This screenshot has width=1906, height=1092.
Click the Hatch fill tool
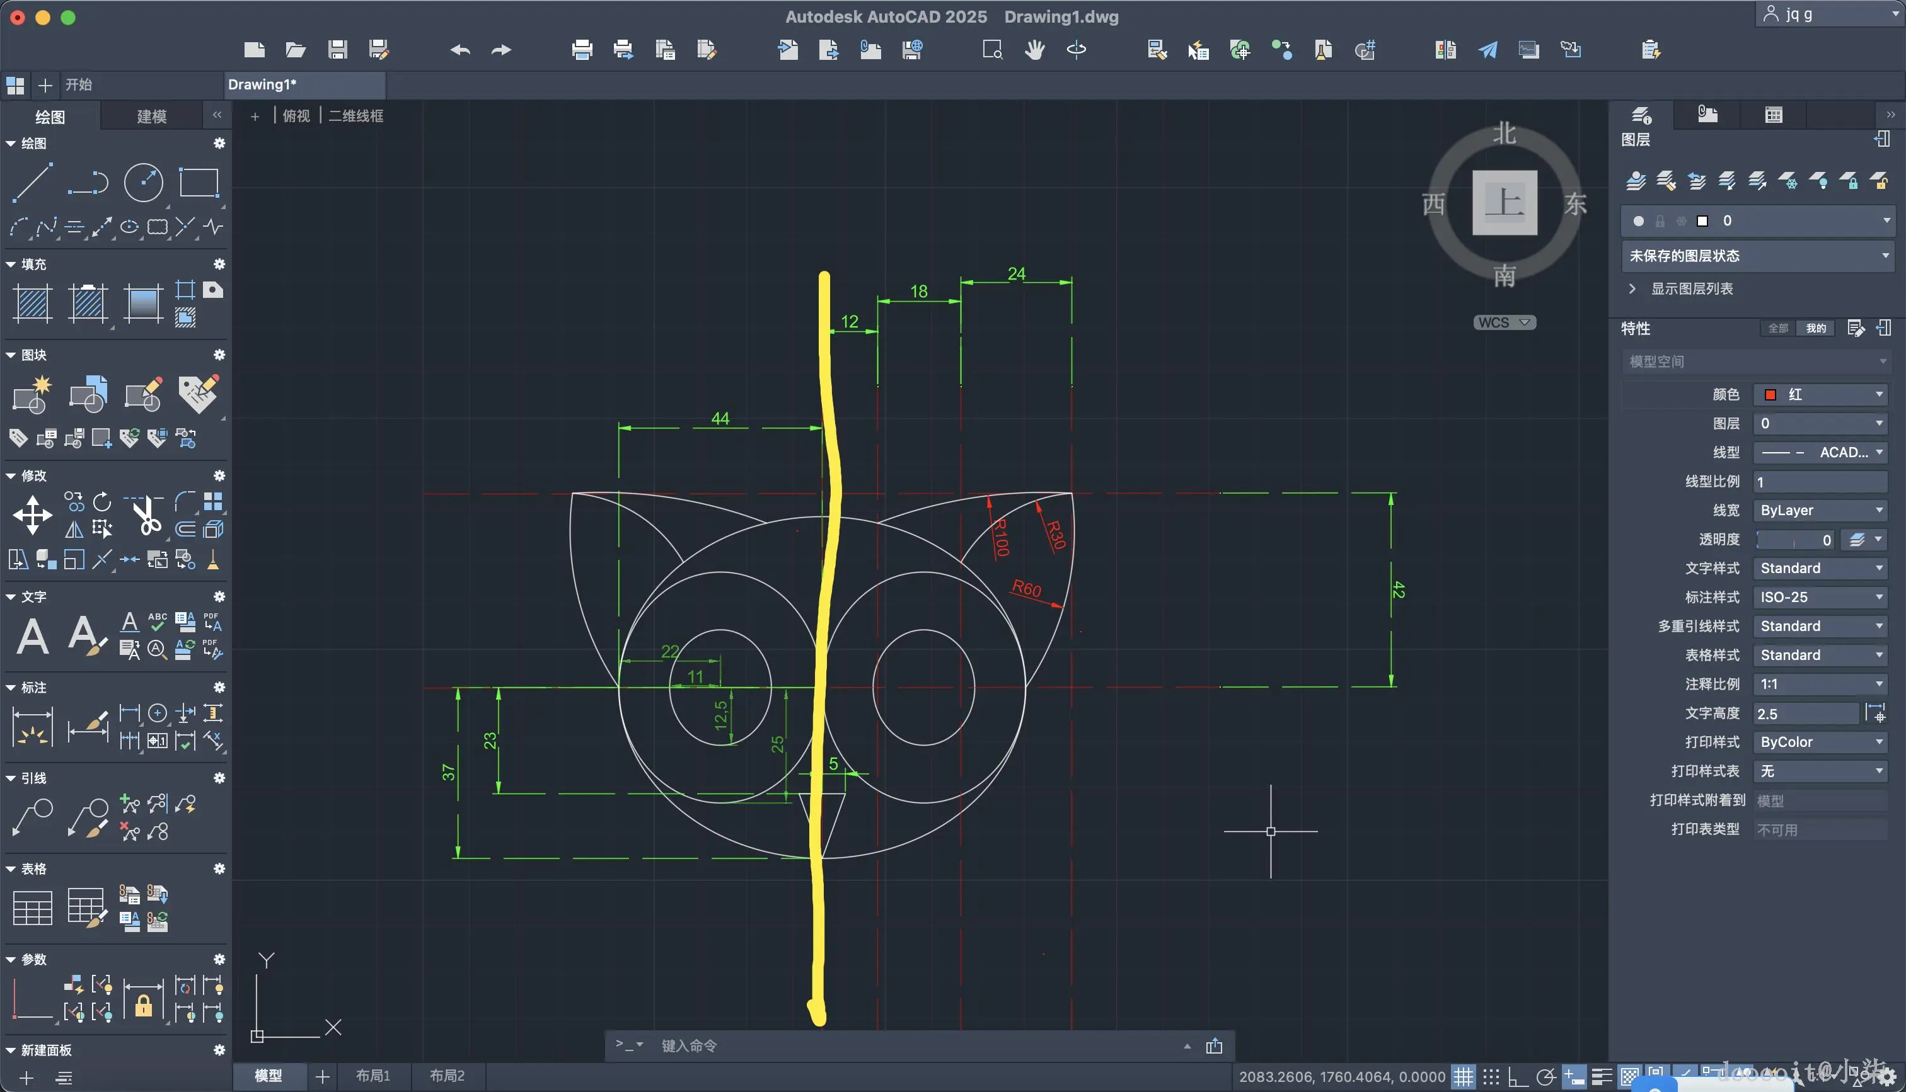33,304
